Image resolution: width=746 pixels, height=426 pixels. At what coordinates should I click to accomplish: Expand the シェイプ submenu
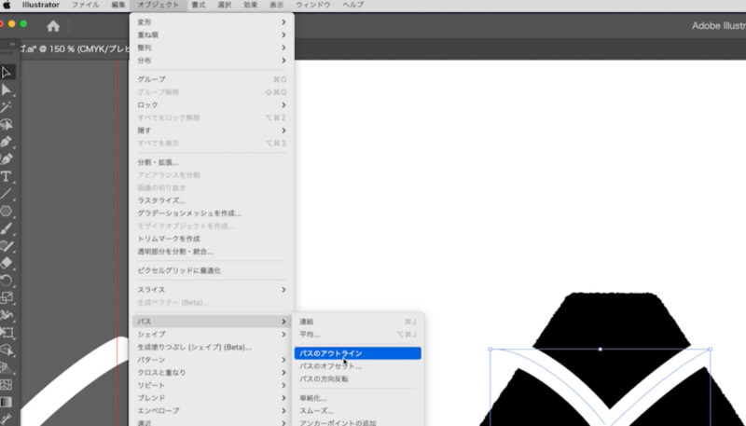click(212, 335)
